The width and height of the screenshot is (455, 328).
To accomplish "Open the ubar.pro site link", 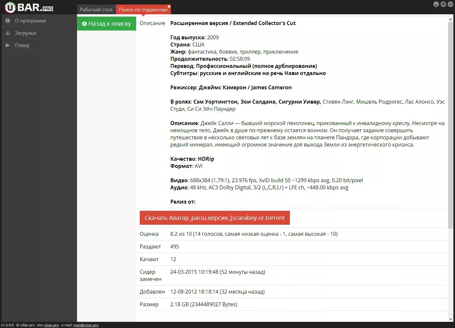I will (x=51, y=325).
